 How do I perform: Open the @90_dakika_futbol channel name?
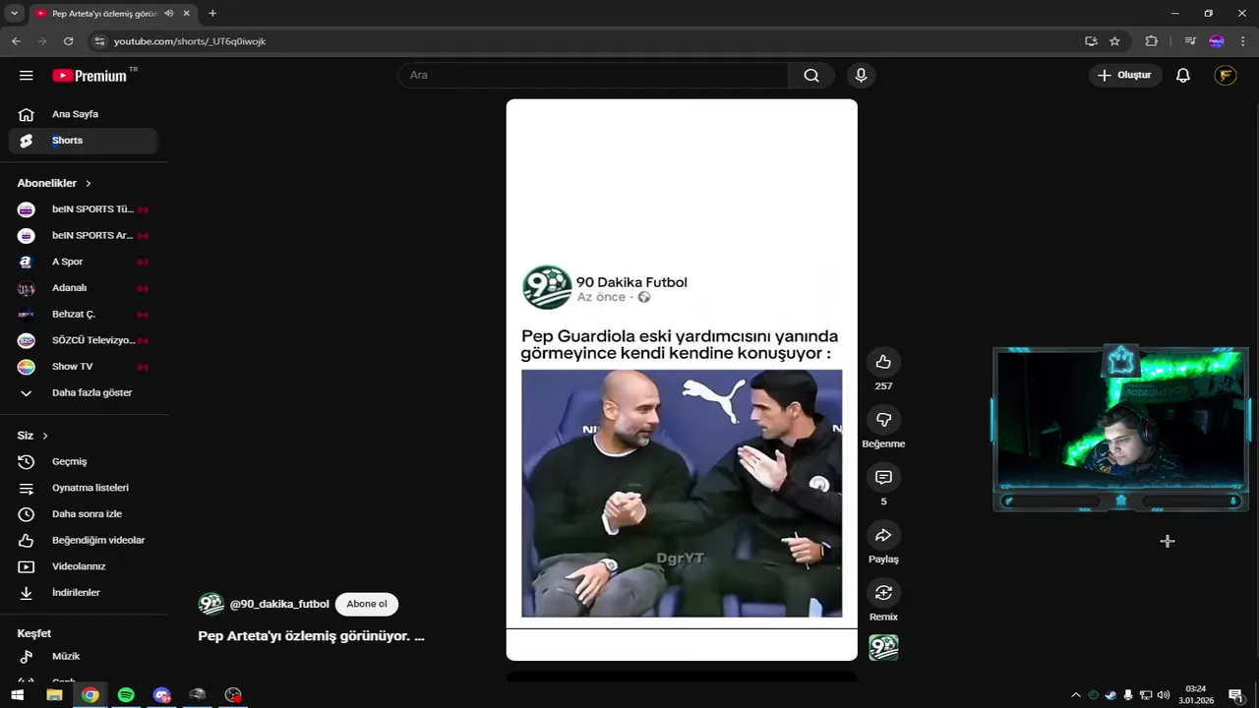pyautogui.click(x=279, y=604)
